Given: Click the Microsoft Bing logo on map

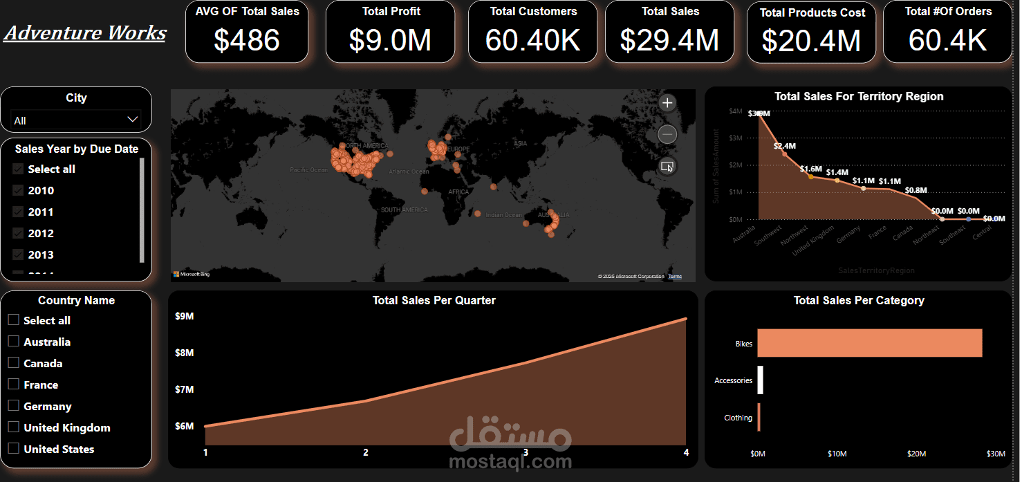Looking at the screenshot, I should [192, 275].
